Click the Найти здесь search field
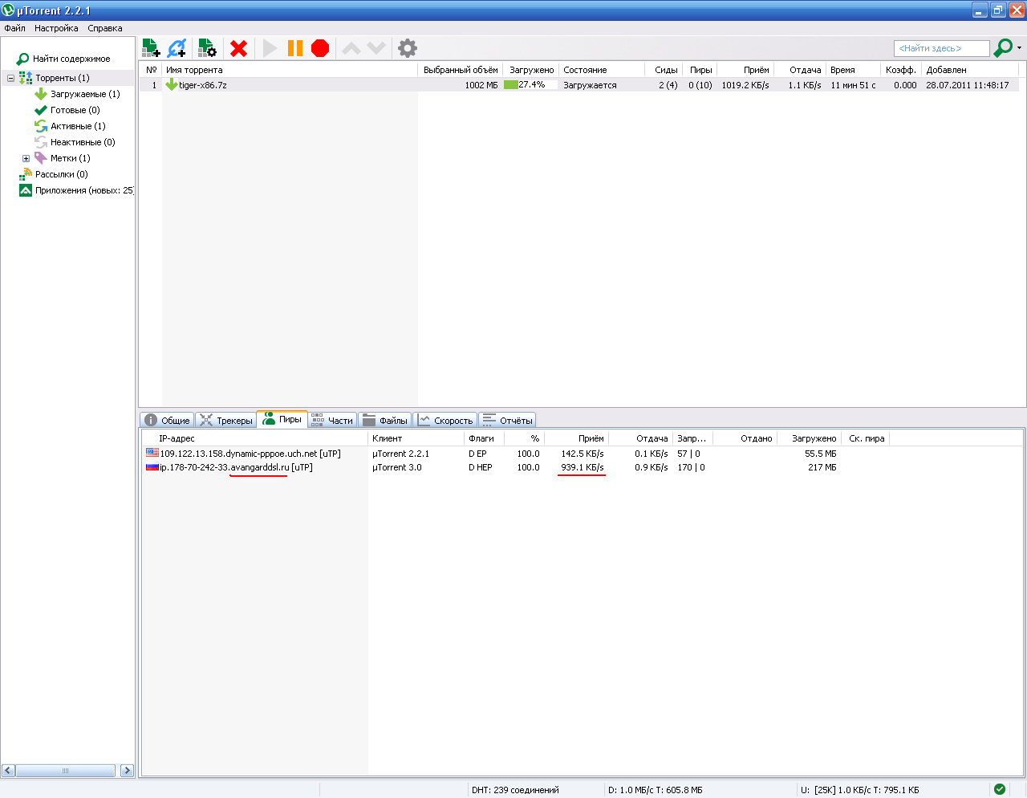1027x798 pixels. pyautogui.click(x=941, y=48)
